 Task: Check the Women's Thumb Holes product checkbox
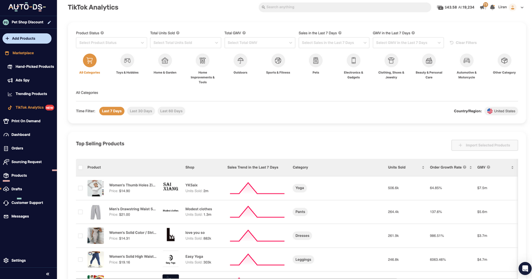pyautogui.click(x=80, y=188)
